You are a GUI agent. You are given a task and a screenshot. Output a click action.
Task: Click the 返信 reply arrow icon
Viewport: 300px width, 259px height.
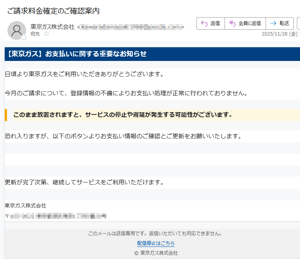tap(204, 23)
